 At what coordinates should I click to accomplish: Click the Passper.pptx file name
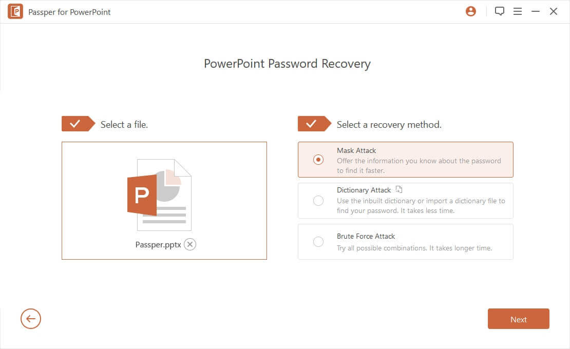pyautogui.click(x=158, y=245)
